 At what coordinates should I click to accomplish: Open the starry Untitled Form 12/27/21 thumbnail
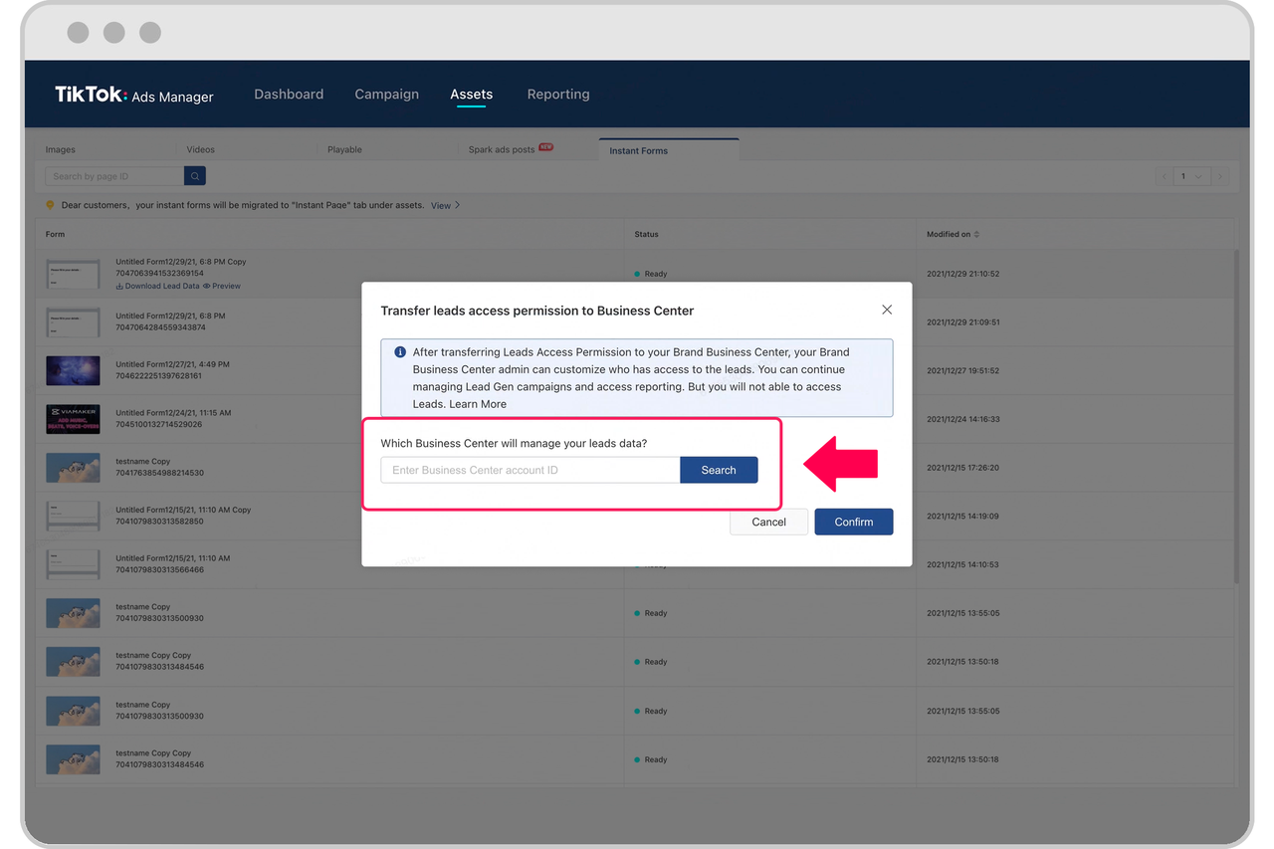click(x=73, y=370)
